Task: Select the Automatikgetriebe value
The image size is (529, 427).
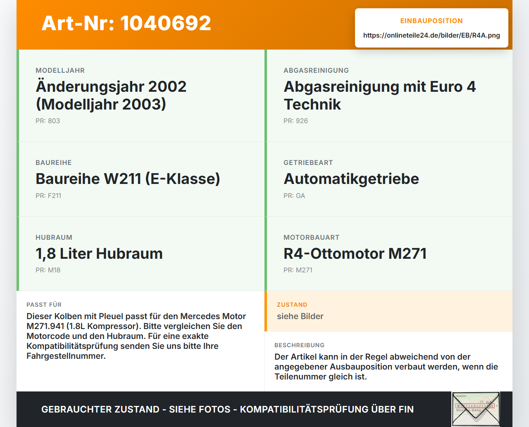Action: coord(351,179)
